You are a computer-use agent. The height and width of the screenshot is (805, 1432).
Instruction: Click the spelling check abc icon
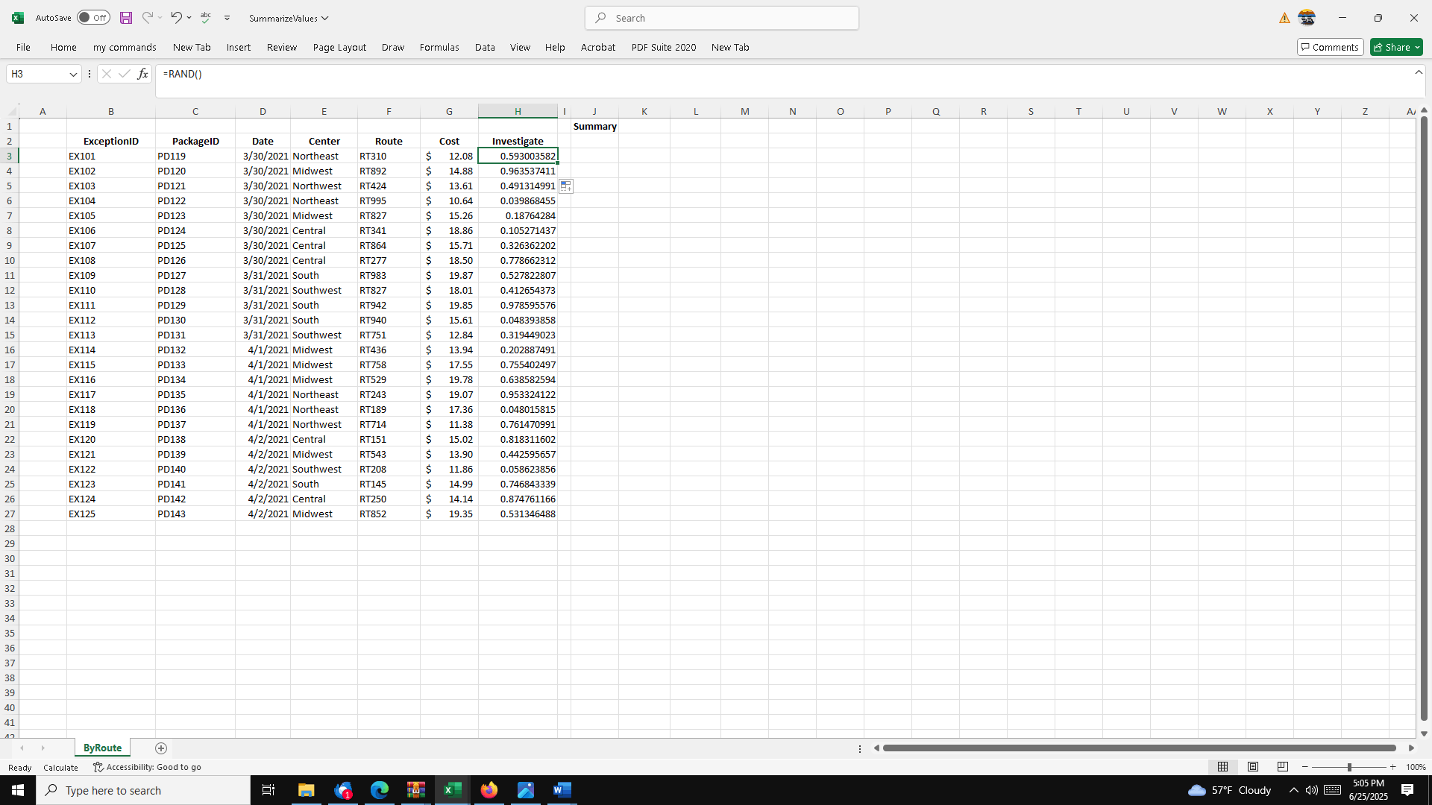tap(206, 17)
